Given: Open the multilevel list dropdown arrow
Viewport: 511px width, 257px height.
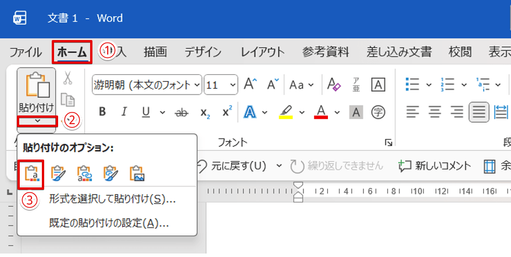Looking at the screenshot, I should click(x=498, y=85).
